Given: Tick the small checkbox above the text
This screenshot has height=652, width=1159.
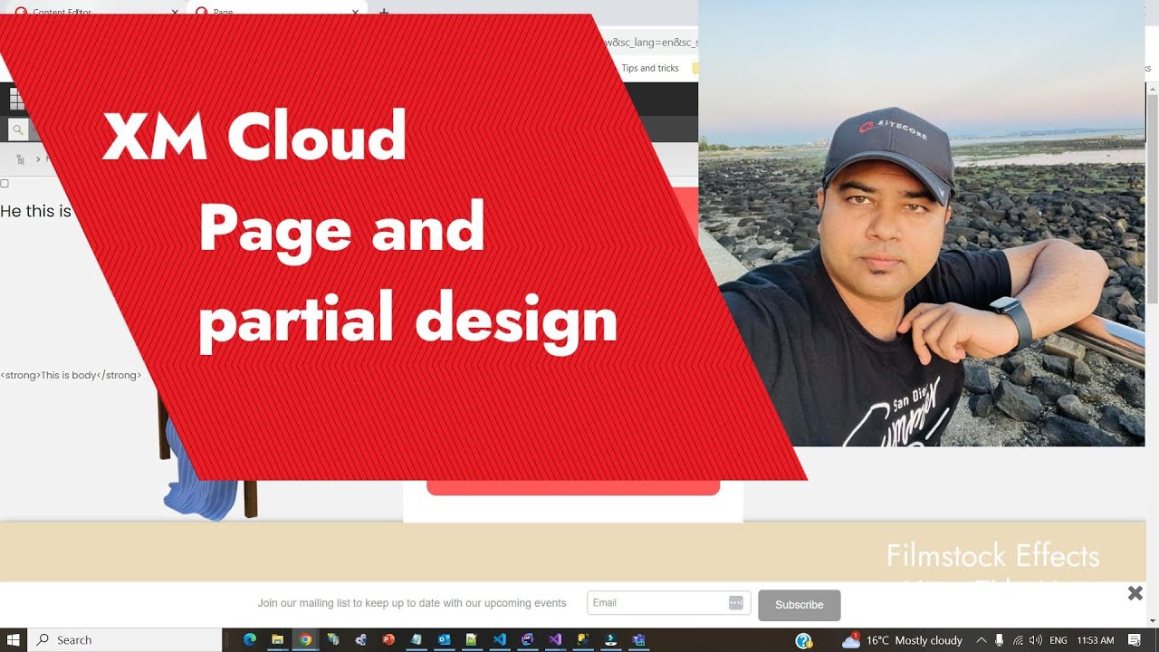Looking at the screenshot, I should click(5, 184).
